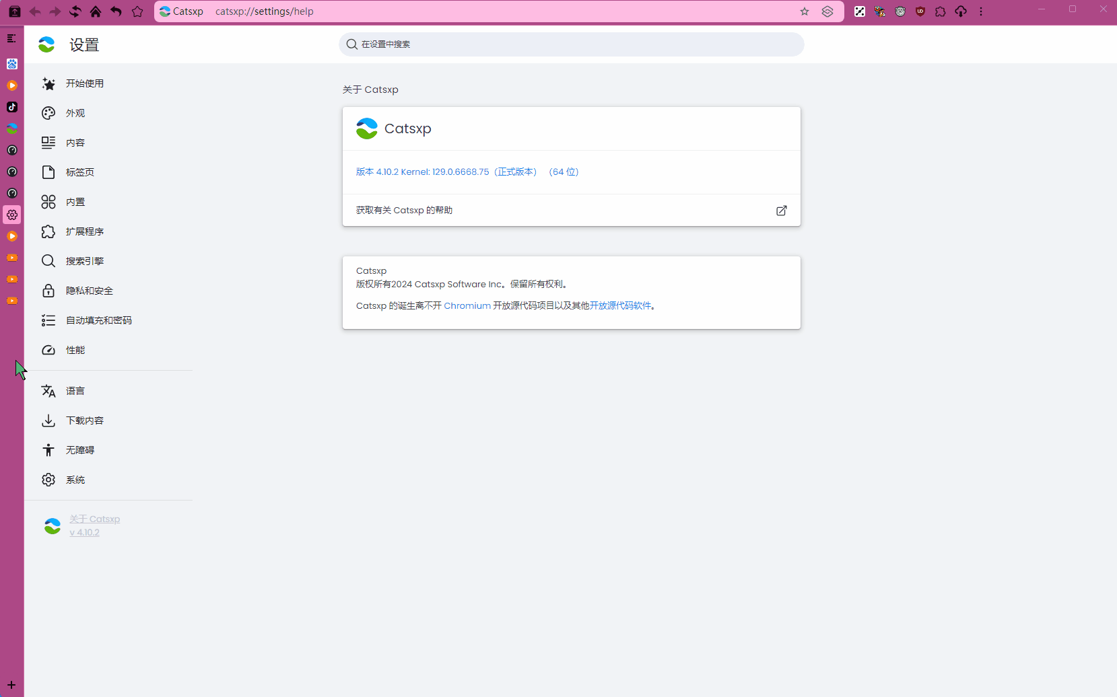1117x697 pixels.
Task: Open the white dotted-line extension icon
Action: (860, 11)
